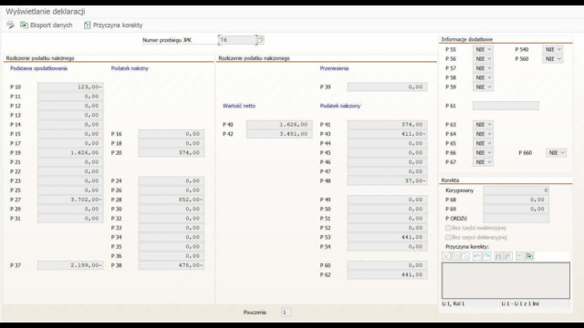
Task: Click the redo arrow in correction reason editor
Action: 486,256
